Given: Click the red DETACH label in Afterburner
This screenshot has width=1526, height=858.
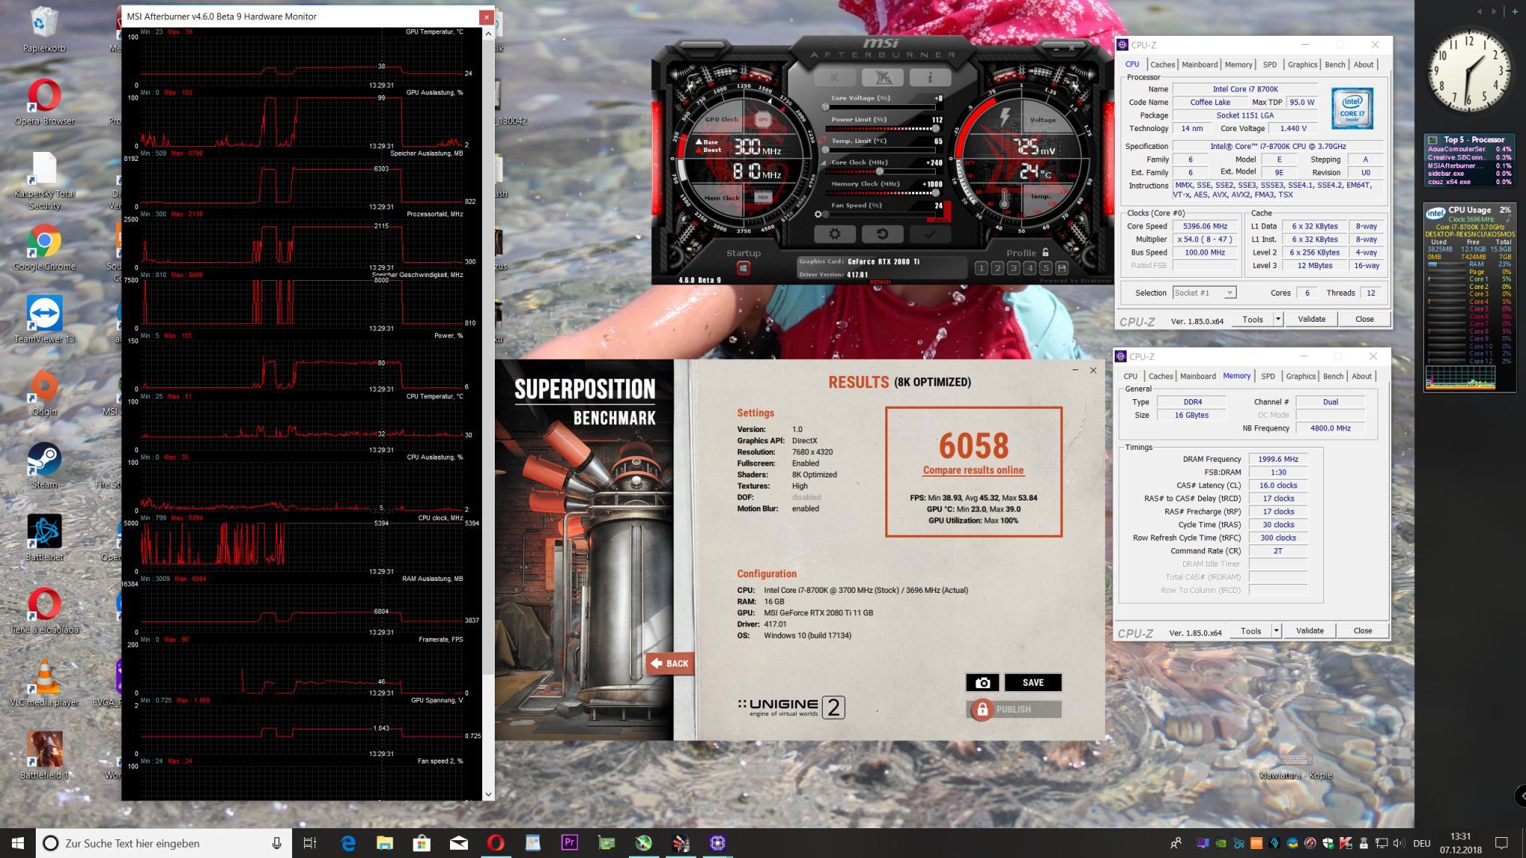Looking at the screenshot, I should [879, 282].
